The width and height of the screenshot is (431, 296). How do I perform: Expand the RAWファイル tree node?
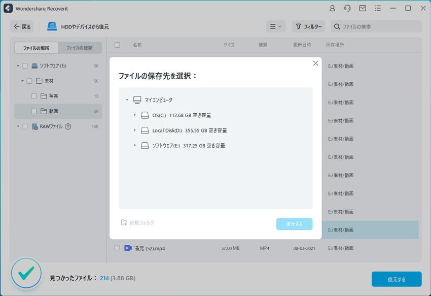18,126
